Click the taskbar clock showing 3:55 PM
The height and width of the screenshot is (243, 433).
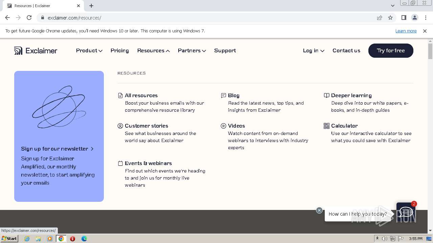click(416, 239)
